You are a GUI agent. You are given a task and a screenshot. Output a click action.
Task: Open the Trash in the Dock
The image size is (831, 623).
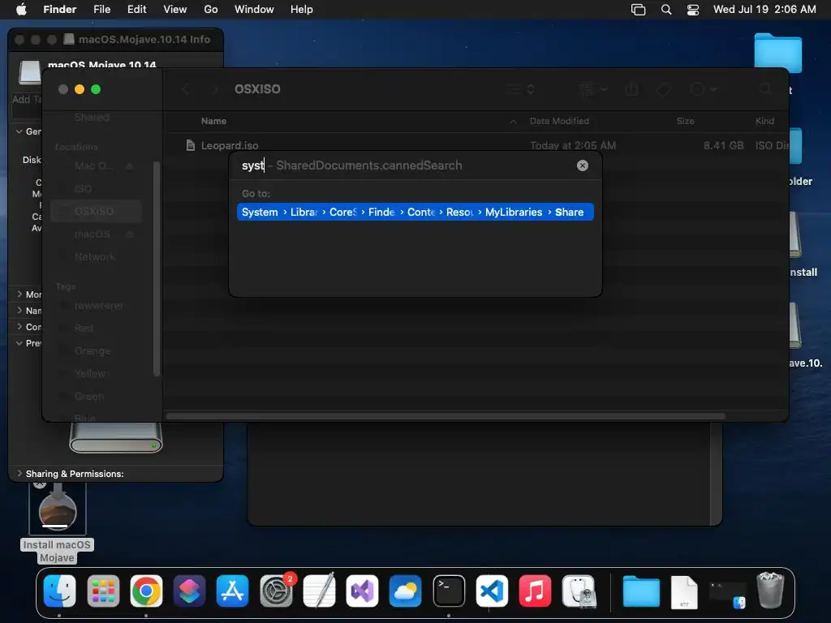point(771,590)
